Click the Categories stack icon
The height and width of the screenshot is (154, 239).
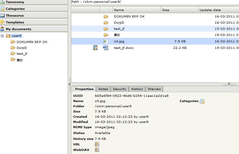(x=2, y=9)
